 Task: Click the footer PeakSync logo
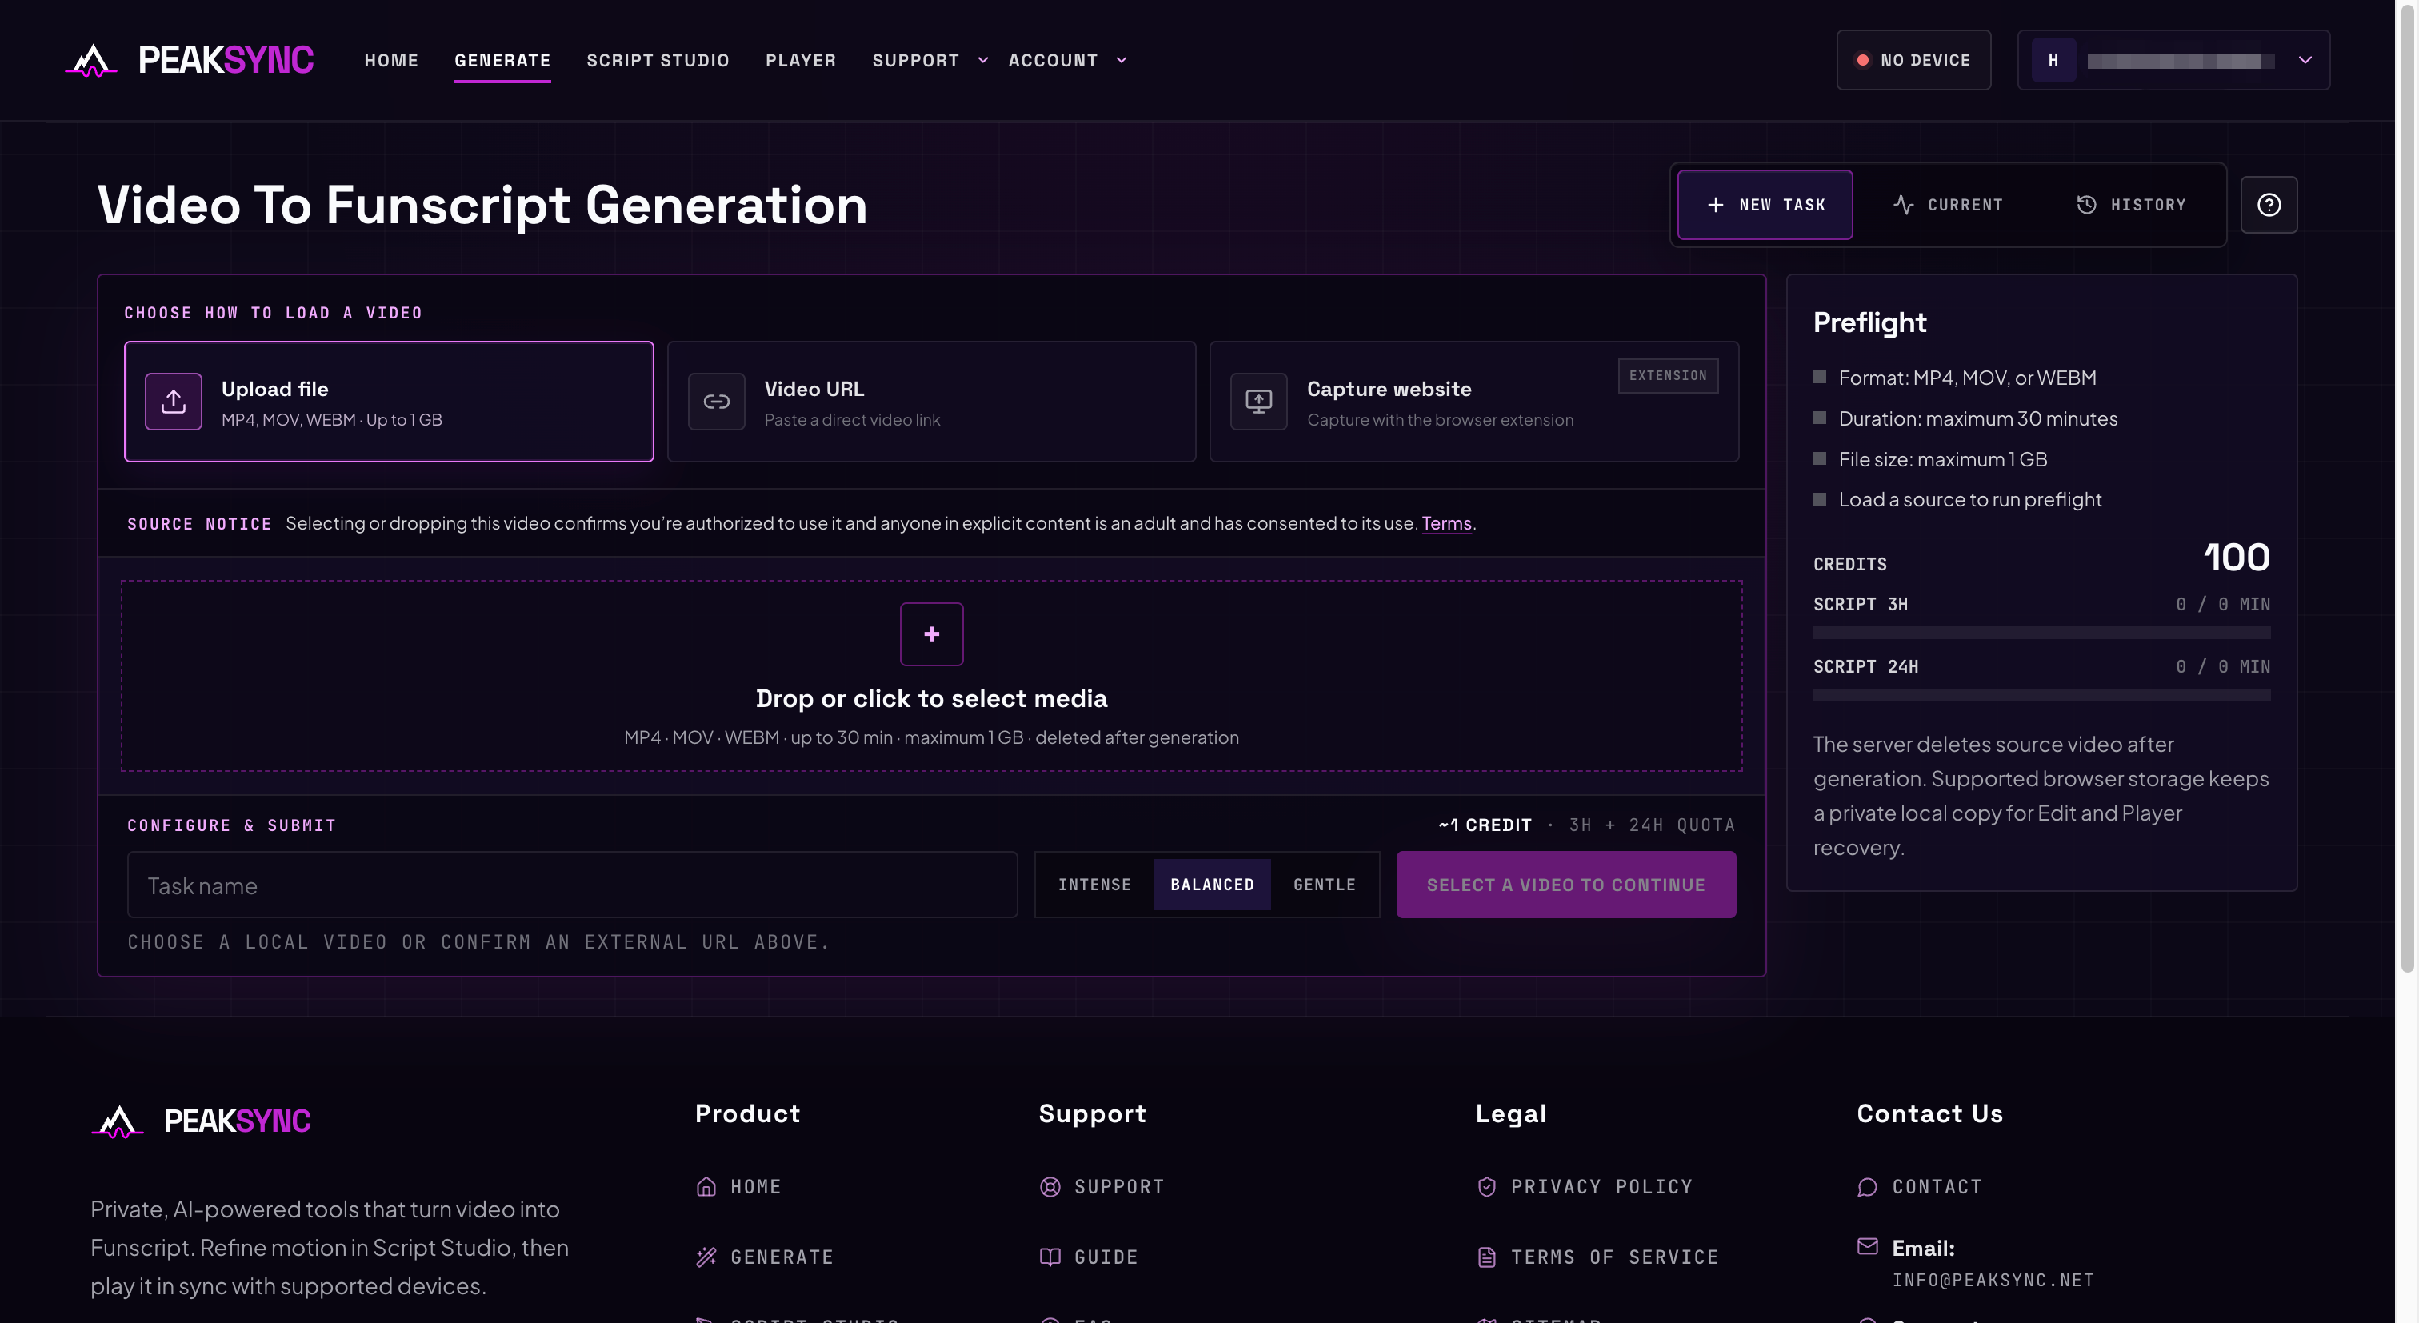(201, 1120)
